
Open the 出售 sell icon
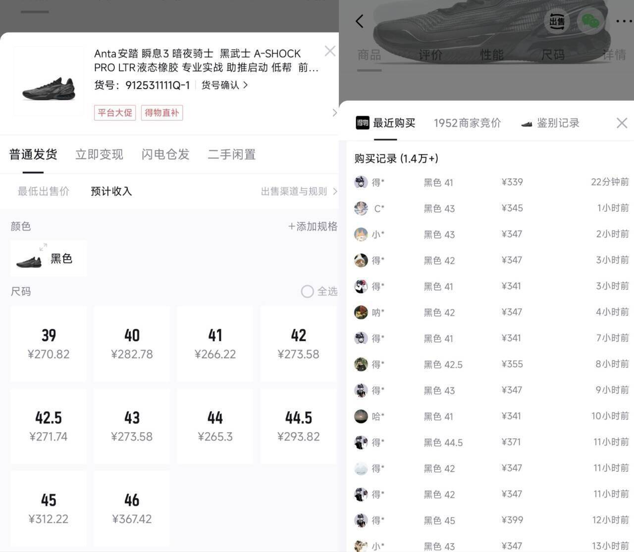click(557, 21)
